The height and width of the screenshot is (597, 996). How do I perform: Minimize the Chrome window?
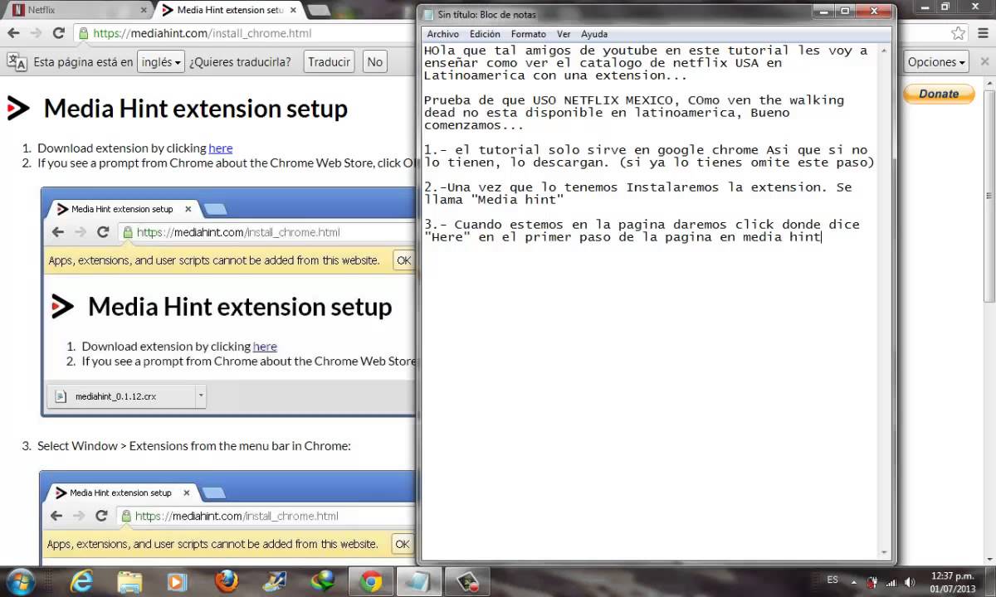(x=923, y=7)
